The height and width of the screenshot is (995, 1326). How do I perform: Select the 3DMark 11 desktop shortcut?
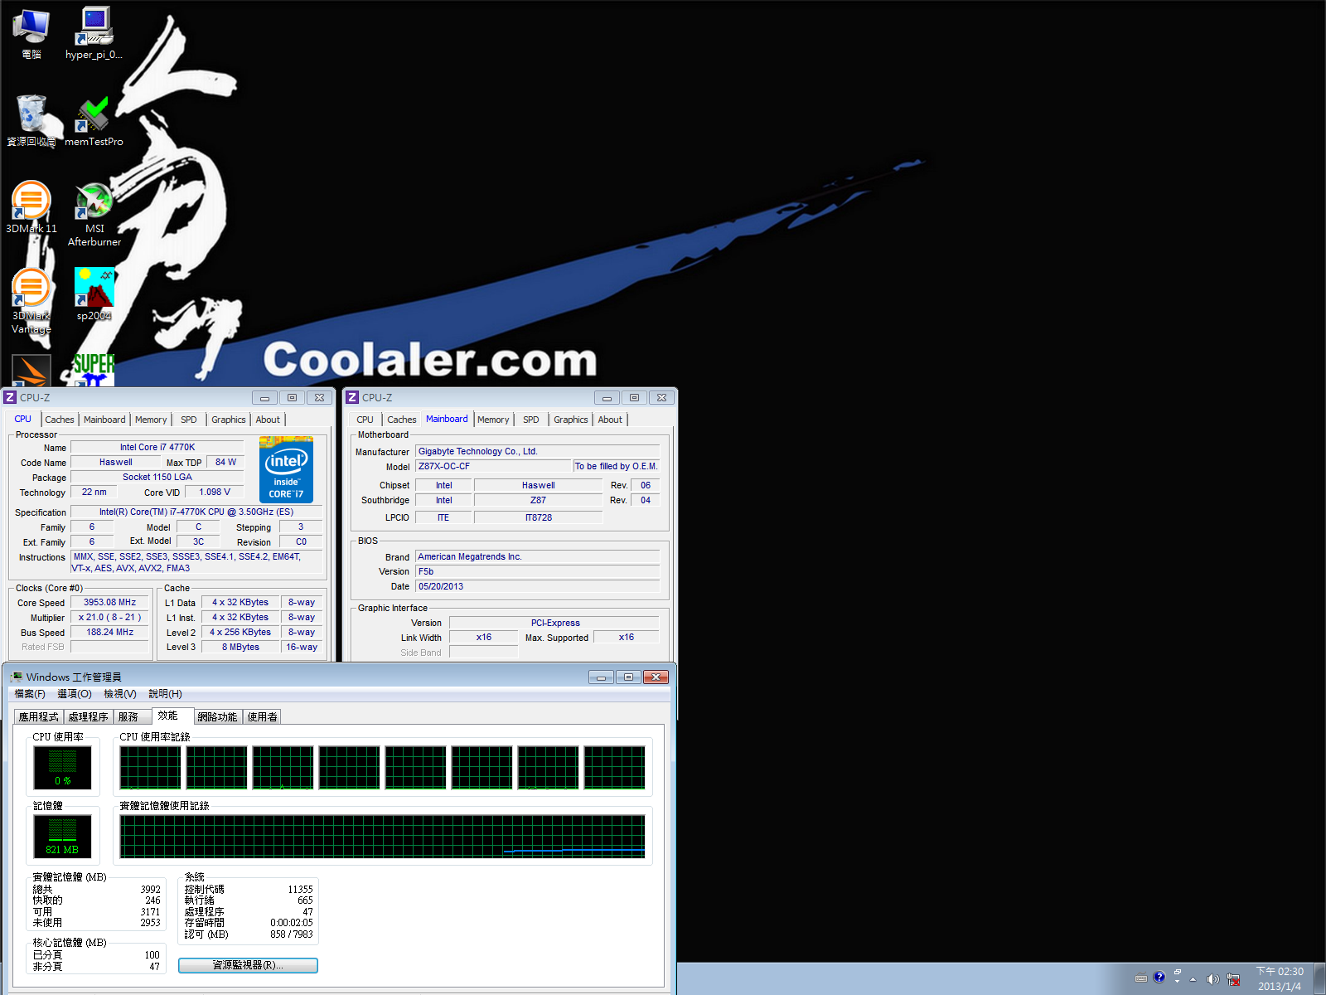pos(31,207)
